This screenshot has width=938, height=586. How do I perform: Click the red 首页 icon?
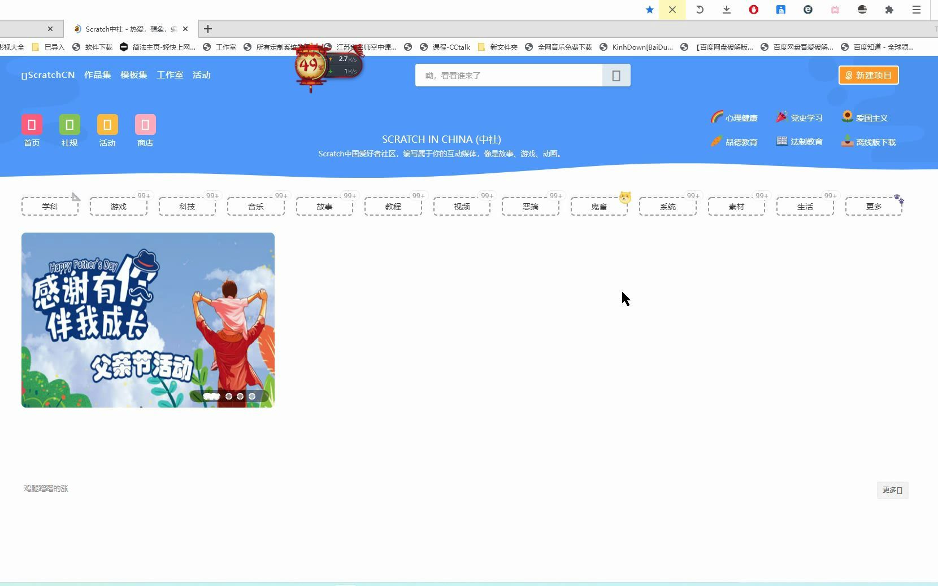tap(32, 125)
